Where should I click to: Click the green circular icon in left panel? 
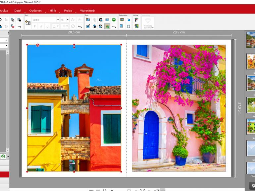pos(3,156)
